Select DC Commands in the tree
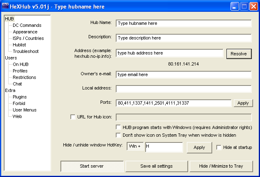Screen dimensions: 260x177 (27, 25)
